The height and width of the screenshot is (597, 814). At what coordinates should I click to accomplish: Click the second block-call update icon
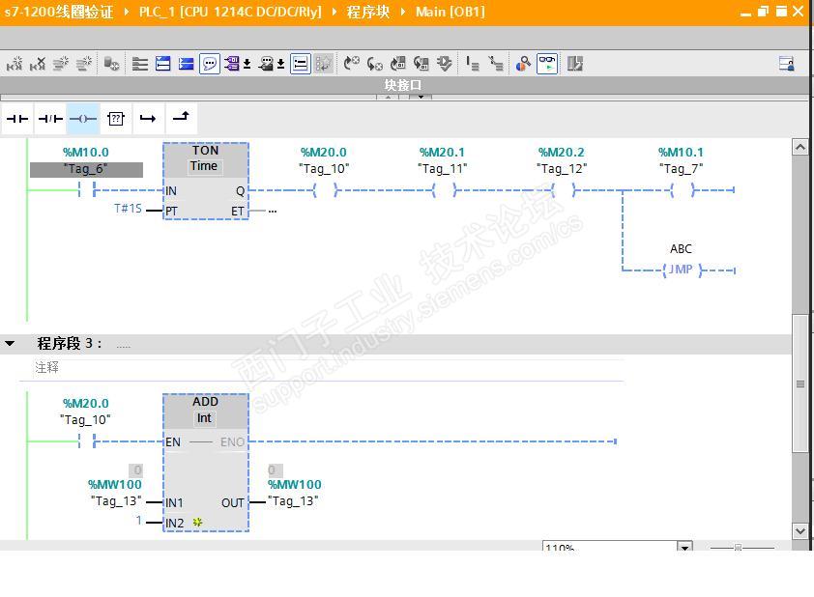coord(421,64)
